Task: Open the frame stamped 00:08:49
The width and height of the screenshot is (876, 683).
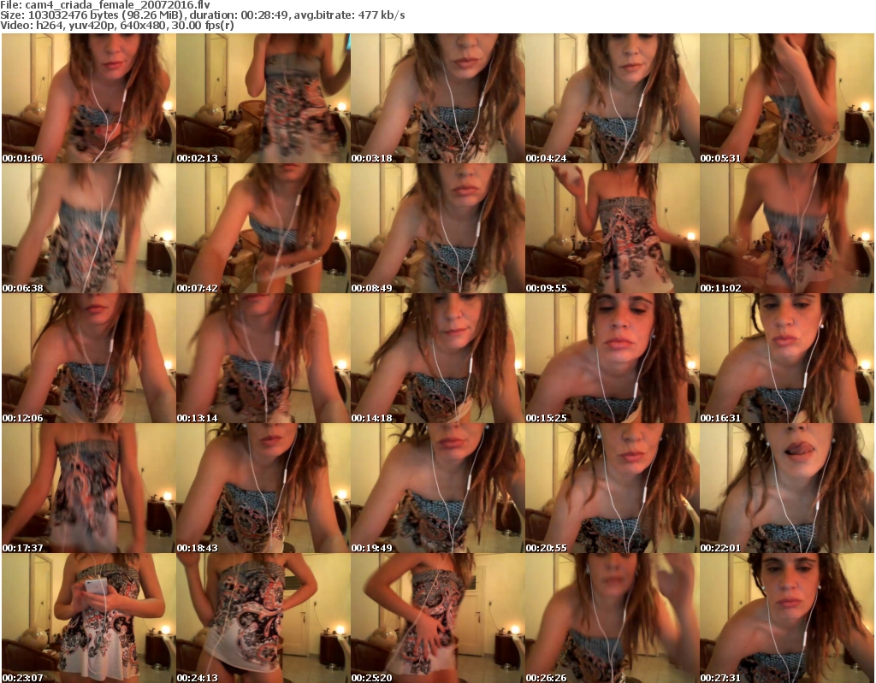Action: (437, 228)
